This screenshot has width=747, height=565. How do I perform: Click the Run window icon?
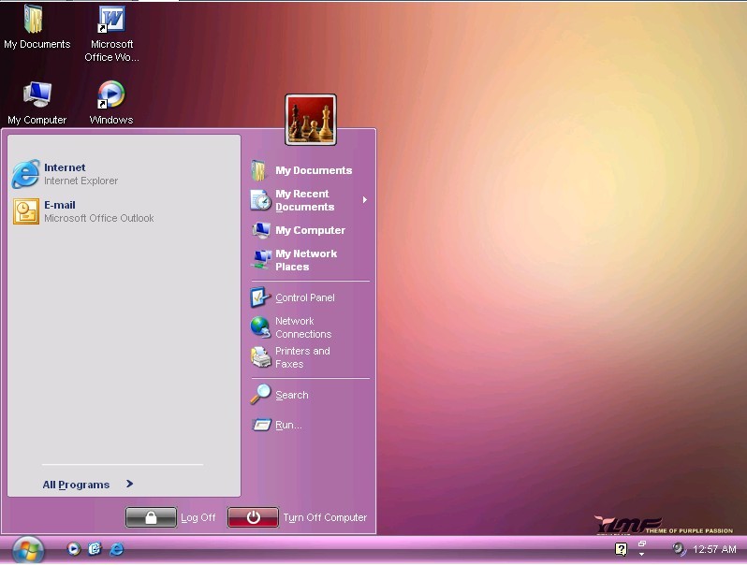(261, 425)
